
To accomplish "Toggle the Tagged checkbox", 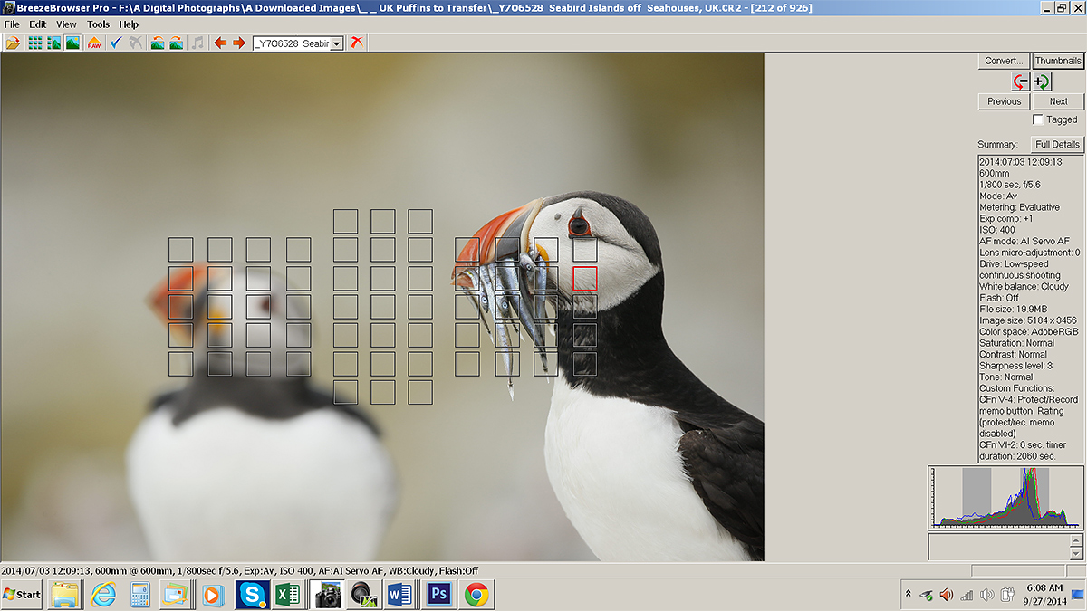I will click(x=1038, y=119).
